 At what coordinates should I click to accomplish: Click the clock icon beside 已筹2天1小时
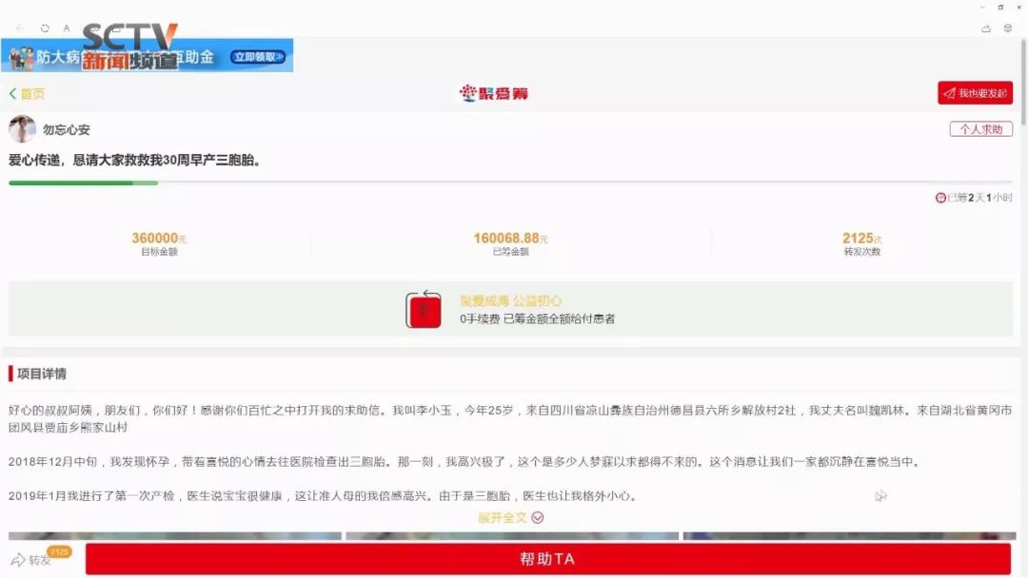click(x=940, y=198)
